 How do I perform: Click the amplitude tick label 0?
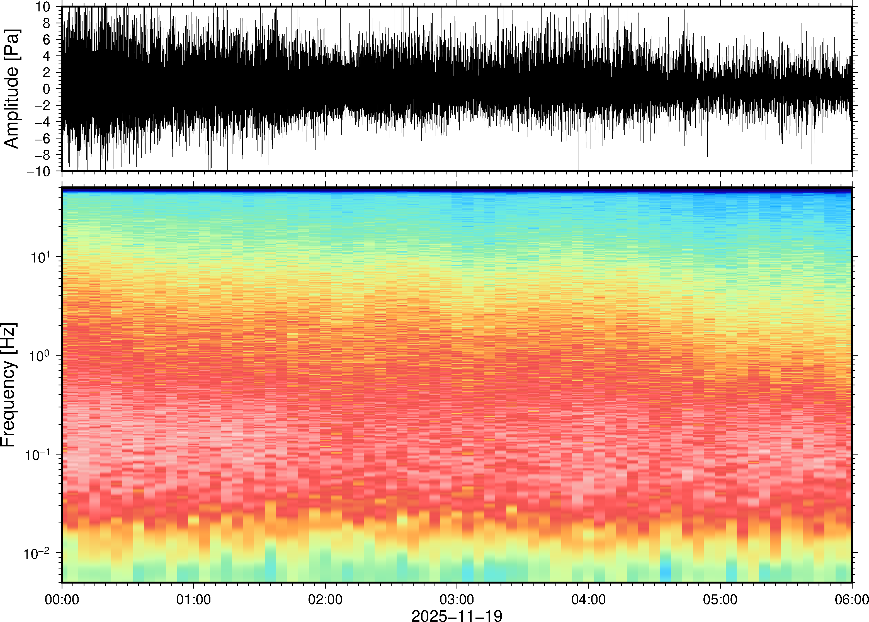(47, 89)
